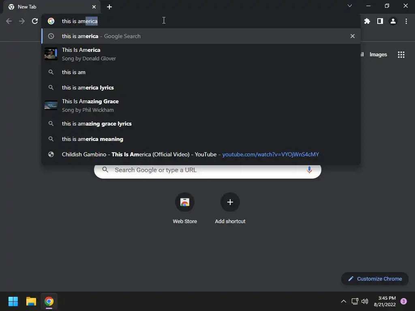
Task: Open the Windows Start menu
Action: (x=13, y=301)
